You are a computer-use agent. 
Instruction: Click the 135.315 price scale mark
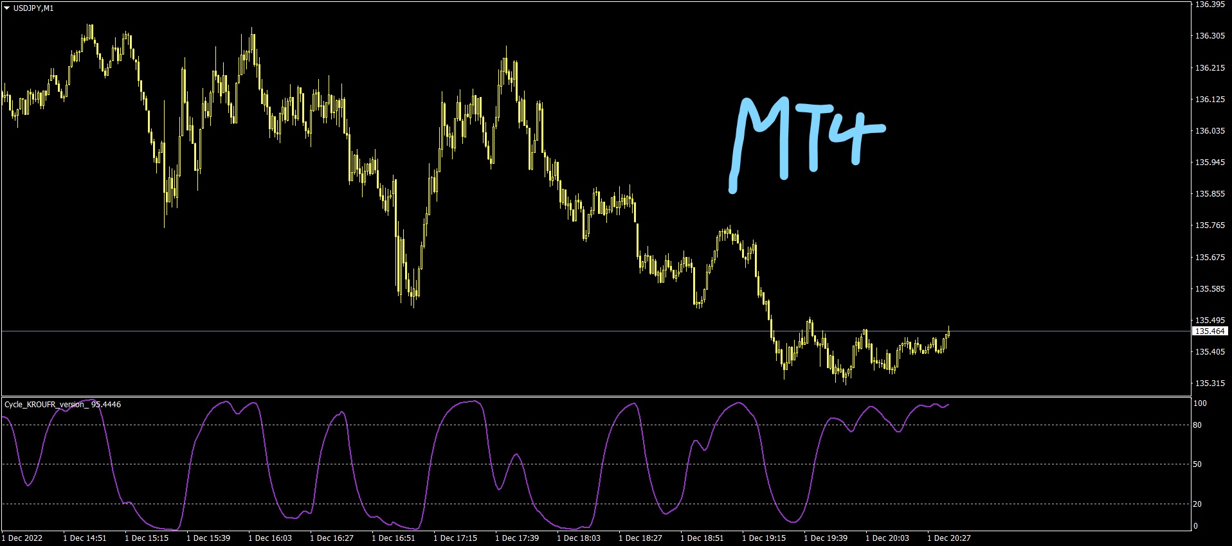pyautogui.click(x=1209, y=383)
